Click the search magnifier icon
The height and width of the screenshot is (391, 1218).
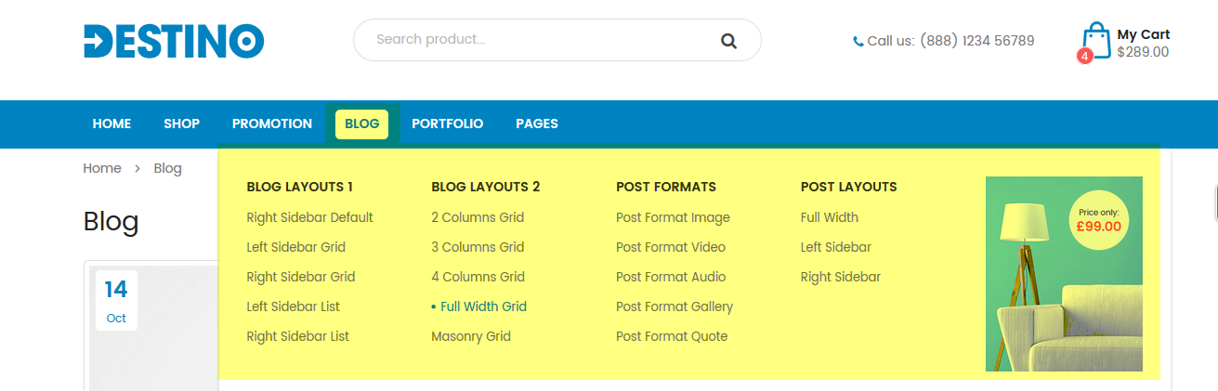point(728,40)
